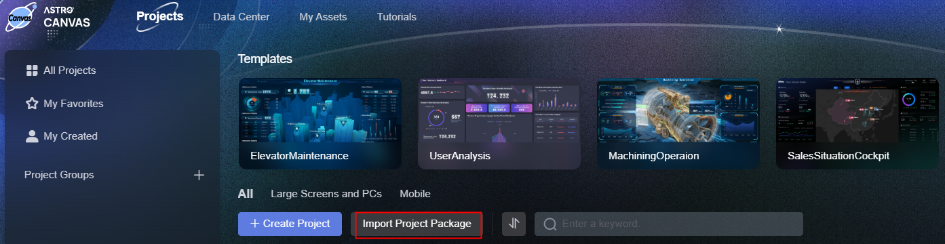The height and width of the screenshot is (244, 945).
Task: Click the search magnifier icon
Action: [550, 224]
